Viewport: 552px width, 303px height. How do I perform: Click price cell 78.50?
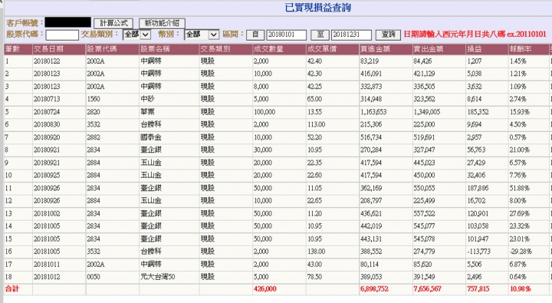[x=315, y=277]
